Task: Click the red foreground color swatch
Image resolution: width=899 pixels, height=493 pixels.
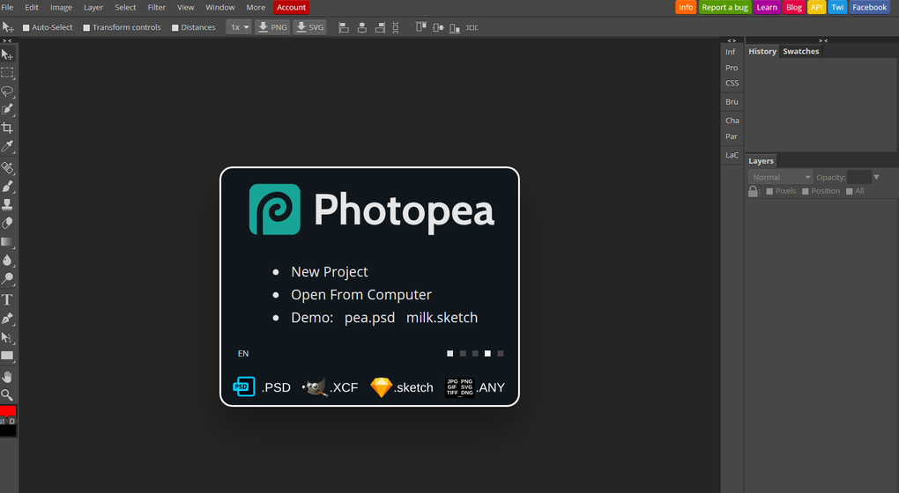Action: [8, 411]
